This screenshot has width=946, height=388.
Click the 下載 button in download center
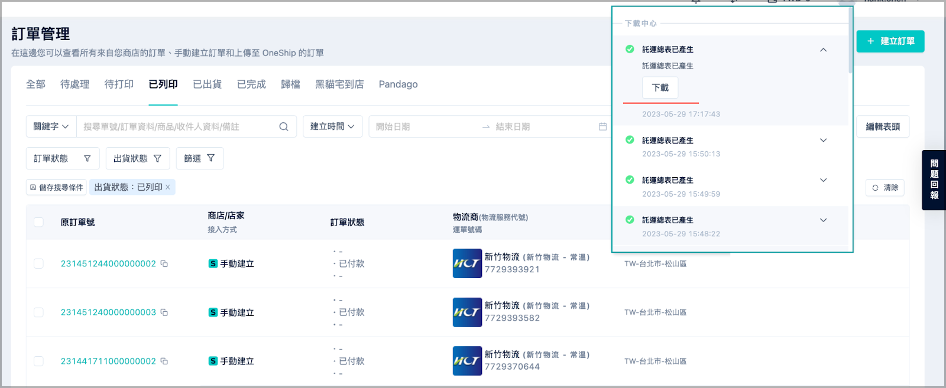click(660, 88)
